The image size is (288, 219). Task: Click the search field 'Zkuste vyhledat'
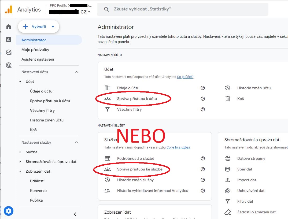tap(183, 9)
